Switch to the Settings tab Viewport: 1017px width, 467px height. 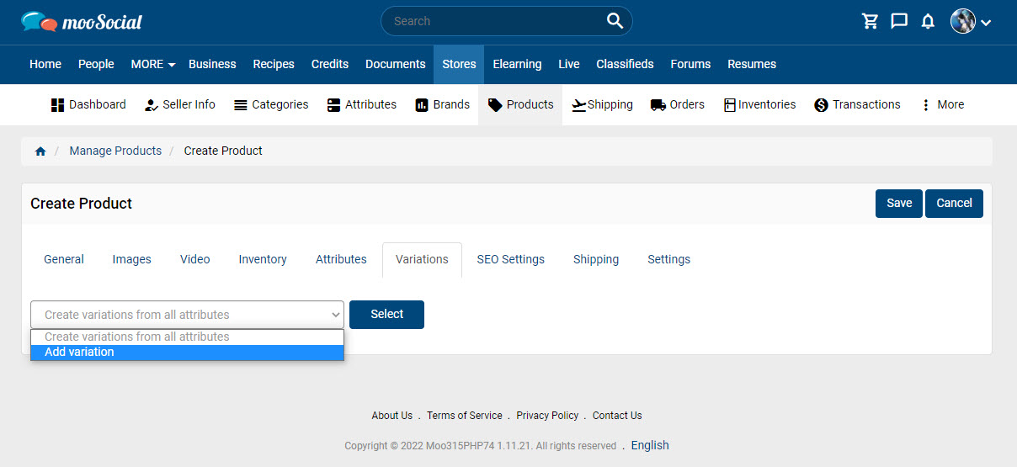tap(669, 259)
